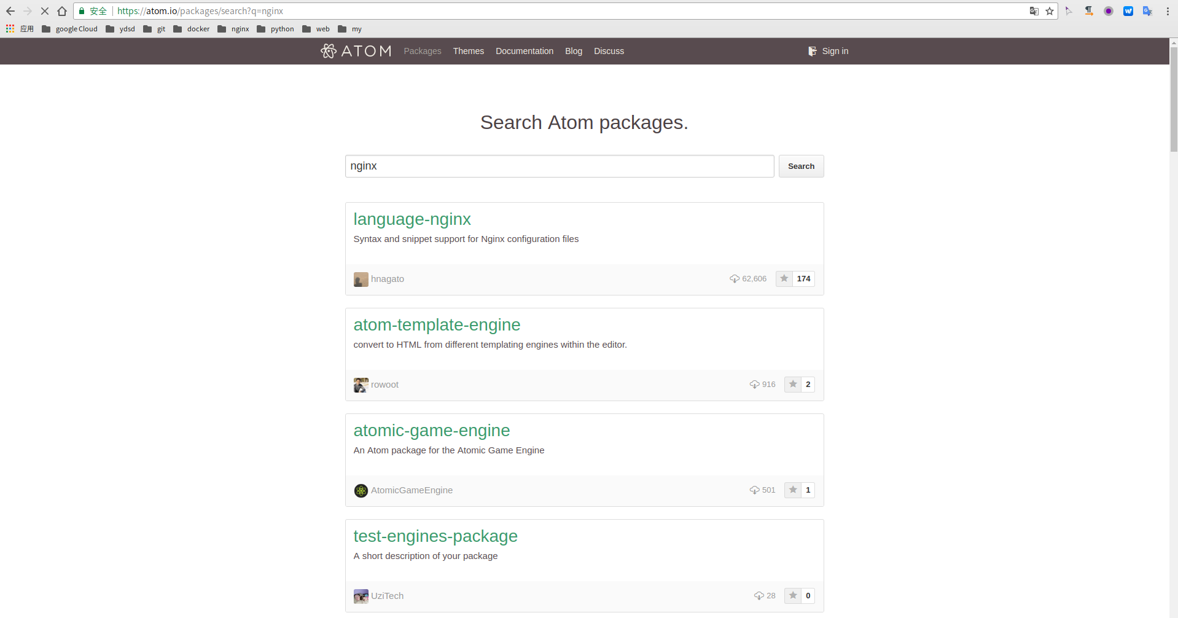Click the secure lock icon in address bar
The width and height of the screenshot is (1178, 618).
point(82,11)
